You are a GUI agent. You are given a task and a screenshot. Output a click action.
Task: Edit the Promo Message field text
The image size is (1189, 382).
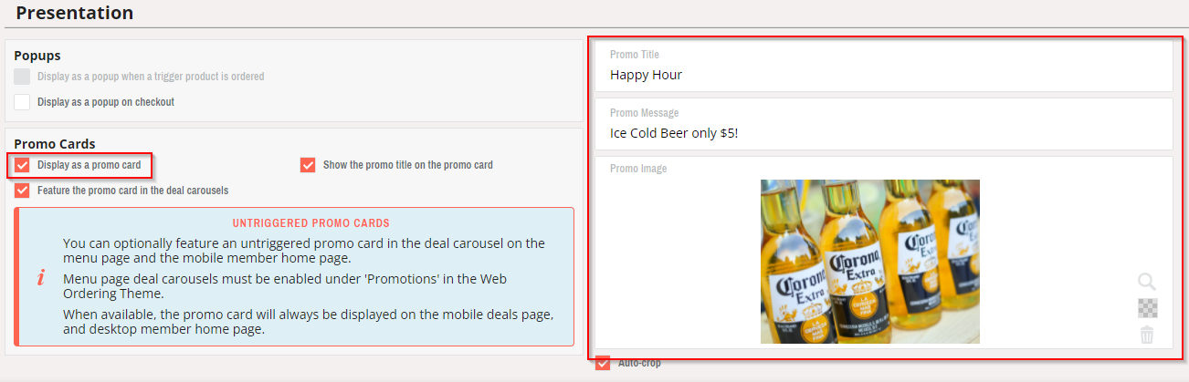(883, 124)
